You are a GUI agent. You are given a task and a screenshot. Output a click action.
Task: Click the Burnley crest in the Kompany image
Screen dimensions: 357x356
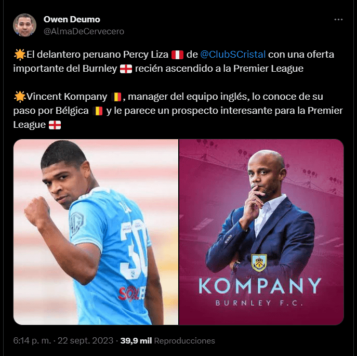click(x=259, y=262)
